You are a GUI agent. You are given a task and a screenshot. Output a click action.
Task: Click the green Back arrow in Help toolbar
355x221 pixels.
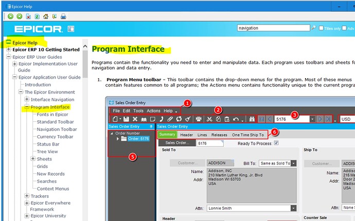point(10,16)
